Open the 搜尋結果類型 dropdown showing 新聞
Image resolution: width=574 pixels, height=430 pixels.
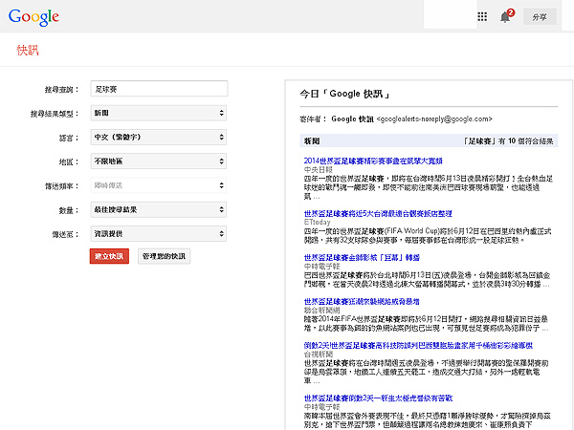158,113
